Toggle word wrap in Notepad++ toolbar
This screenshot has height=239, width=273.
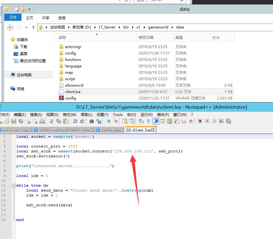[x=141, y=121]
